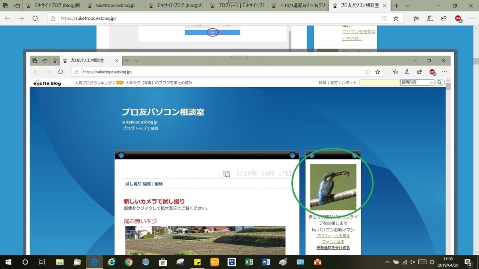479x269 pixels.
Task: Click the yellow blog search input field
Action: pos(379,82)
